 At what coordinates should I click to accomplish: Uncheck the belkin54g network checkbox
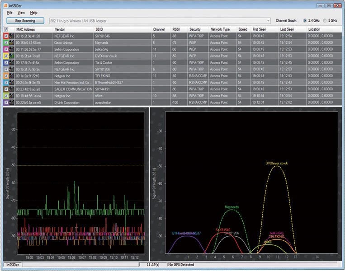coord(6,49)
